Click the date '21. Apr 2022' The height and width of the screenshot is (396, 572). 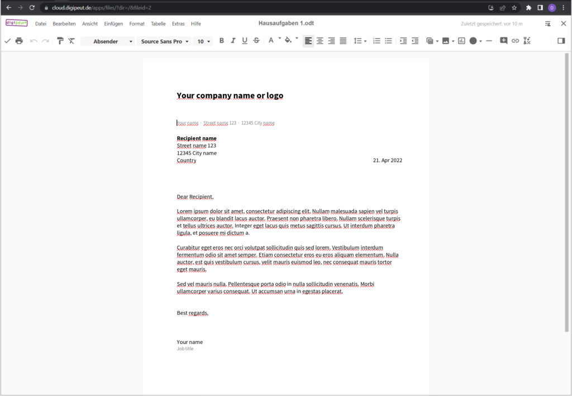388,160
